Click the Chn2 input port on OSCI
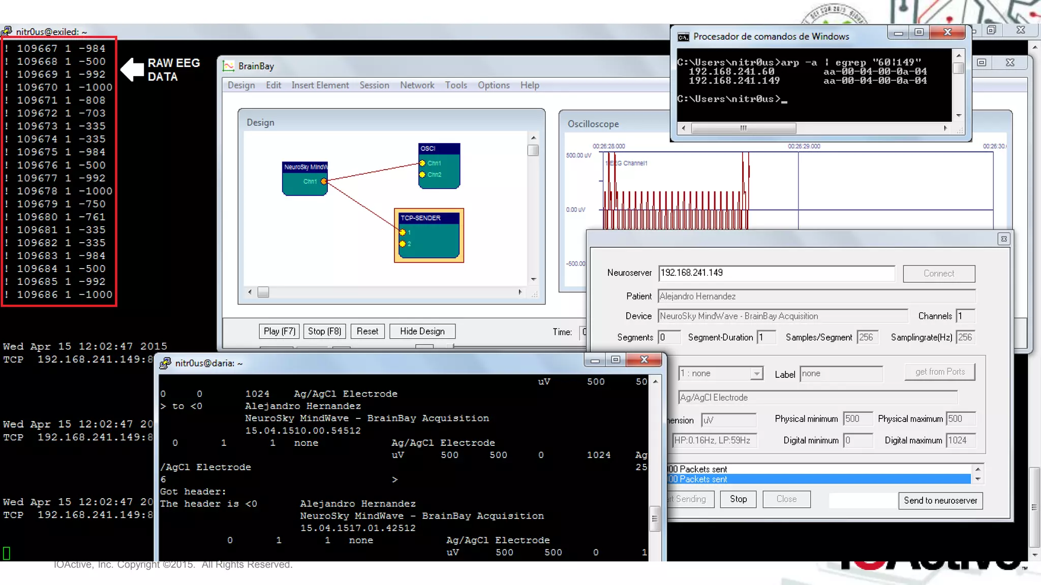Screen dimensions: 1041x585 coord(422,175)
